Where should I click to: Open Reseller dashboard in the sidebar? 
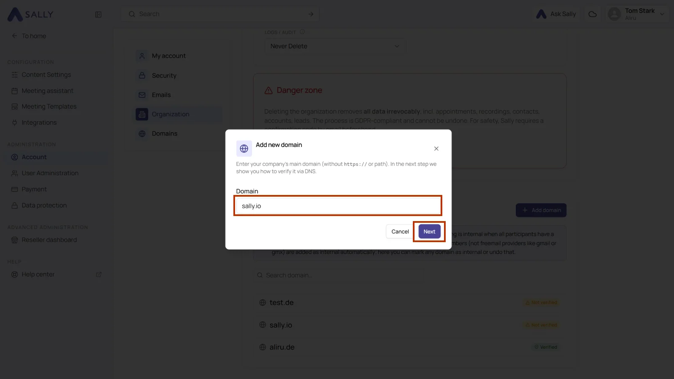[x=49, y=240]
